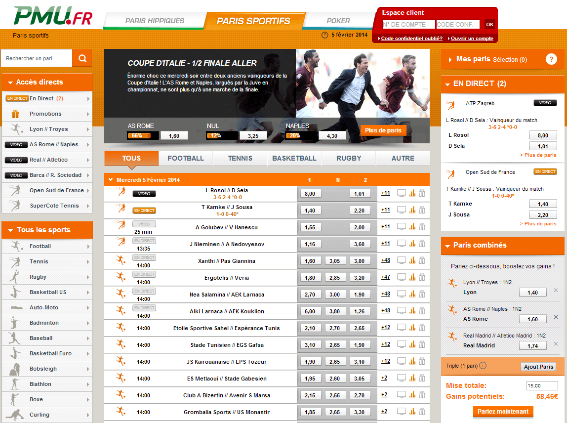This screenshot has width=567, height=423.
Task: Click gift icon in JS Kairouanaise row
Action: coord(422,361)
